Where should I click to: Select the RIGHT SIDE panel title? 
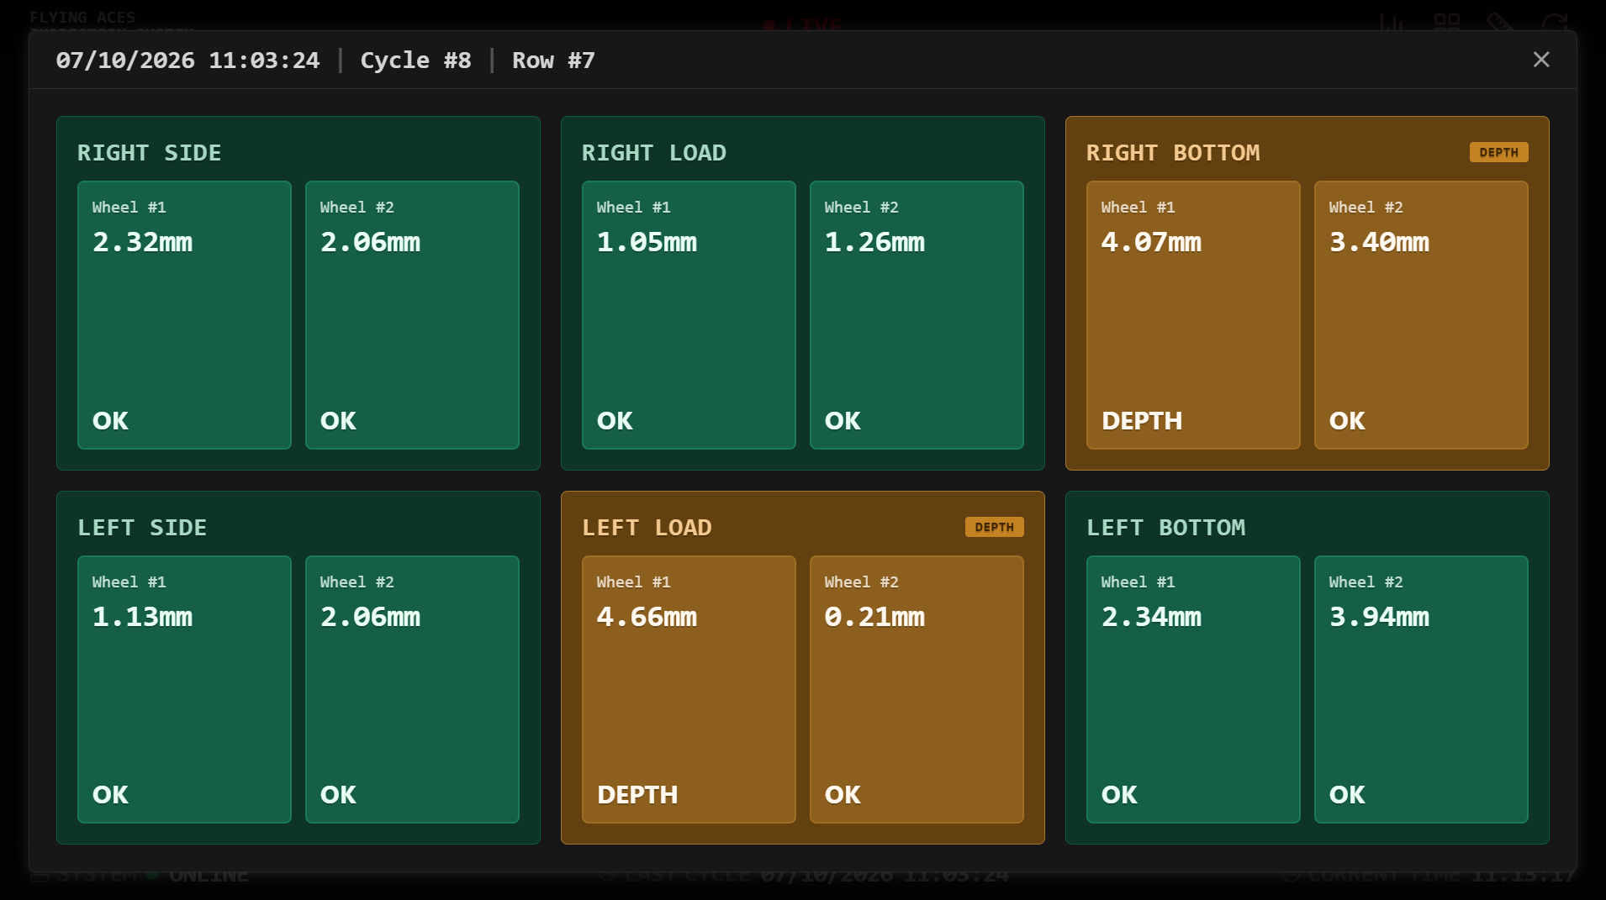point(150,153)
